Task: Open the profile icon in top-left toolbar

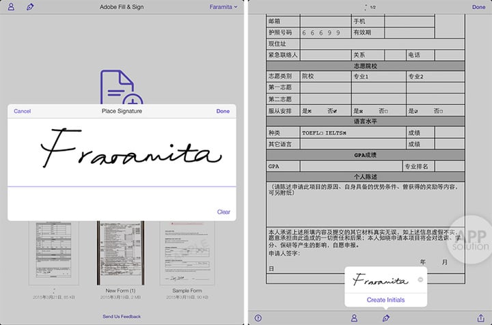Action: (x=10, y=7)
